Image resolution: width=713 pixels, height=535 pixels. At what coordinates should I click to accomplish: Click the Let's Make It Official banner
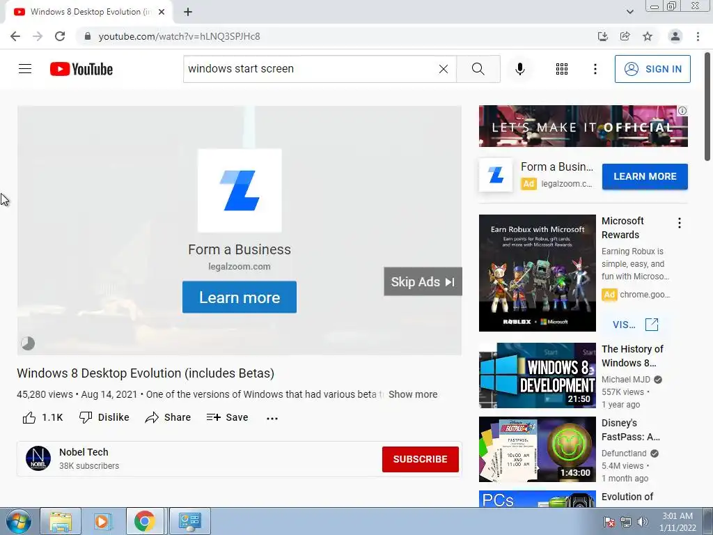click(x=583, y=126)
